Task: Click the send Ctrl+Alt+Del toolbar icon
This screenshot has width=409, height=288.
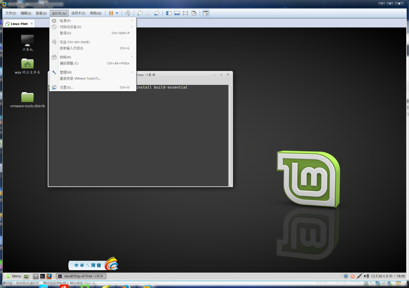Action: coord(128,13)
